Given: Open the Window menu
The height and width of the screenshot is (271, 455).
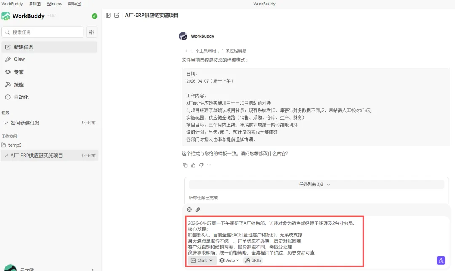Looking at the screenshot, I should 54,4.
